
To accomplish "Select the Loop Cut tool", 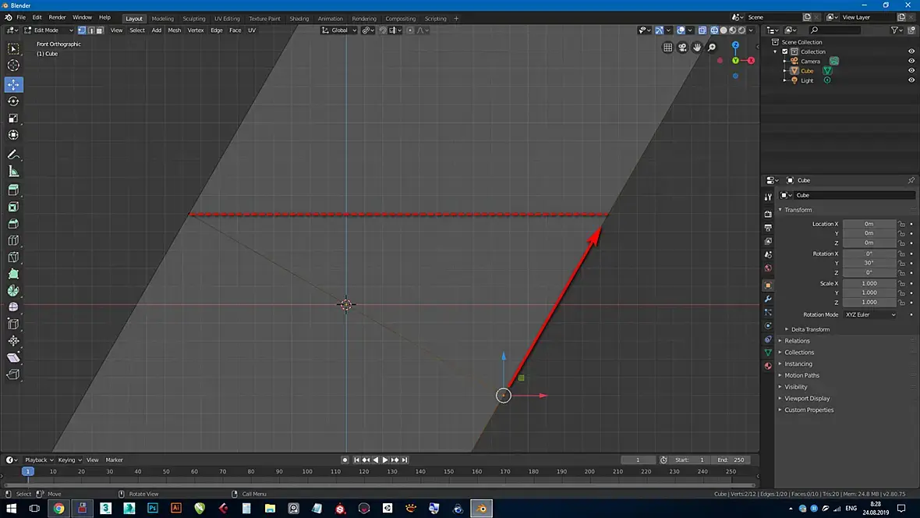I will (13, 240).
